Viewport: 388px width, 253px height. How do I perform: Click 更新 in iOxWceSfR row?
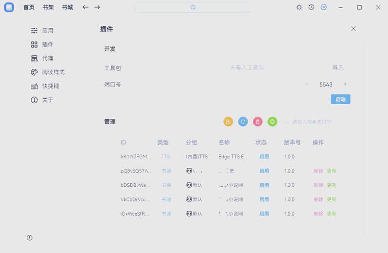coord(332,214)
